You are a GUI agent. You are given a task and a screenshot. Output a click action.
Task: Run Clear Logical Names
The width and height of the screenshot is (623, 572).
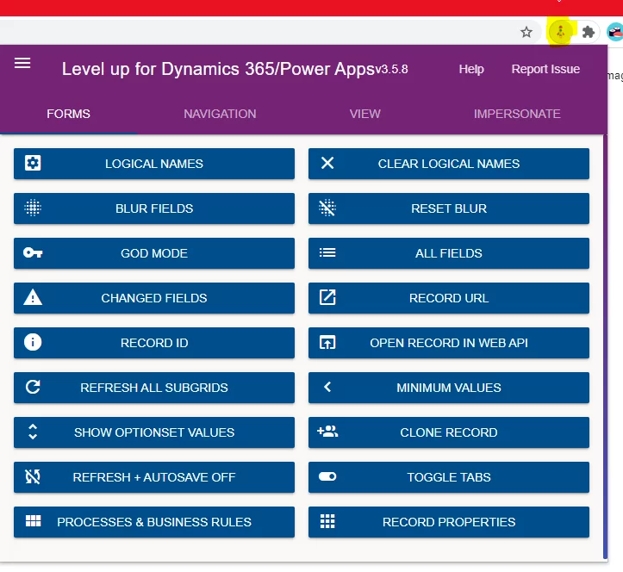[449, 164]
